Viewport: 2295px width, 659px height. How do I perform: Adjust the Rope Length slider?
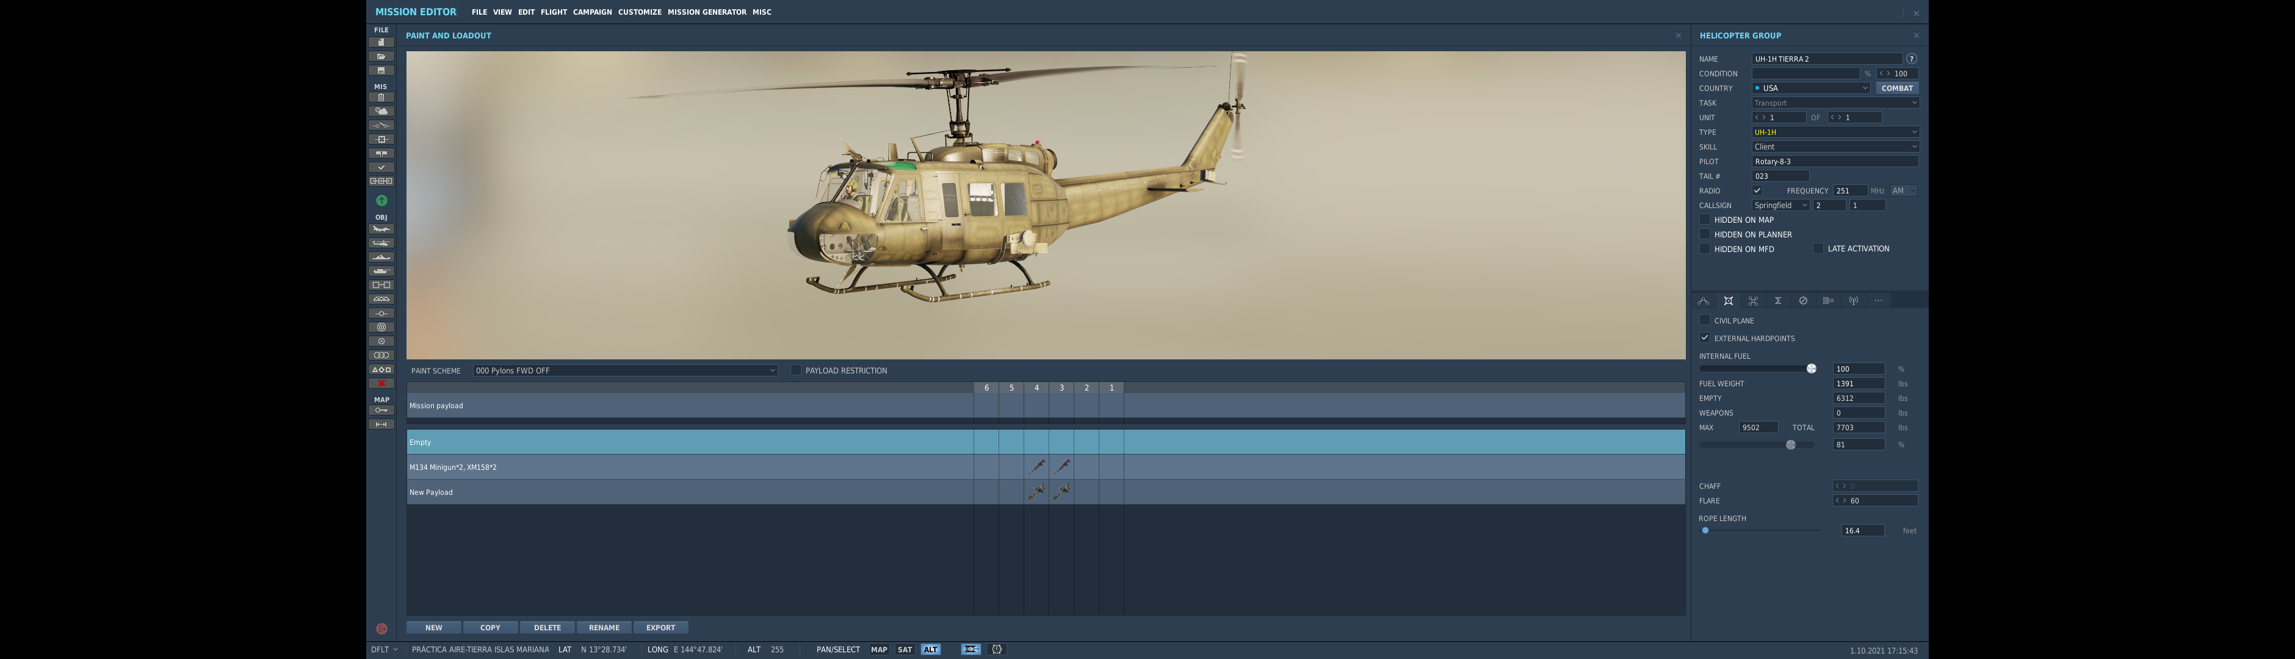click(1705, 531)
